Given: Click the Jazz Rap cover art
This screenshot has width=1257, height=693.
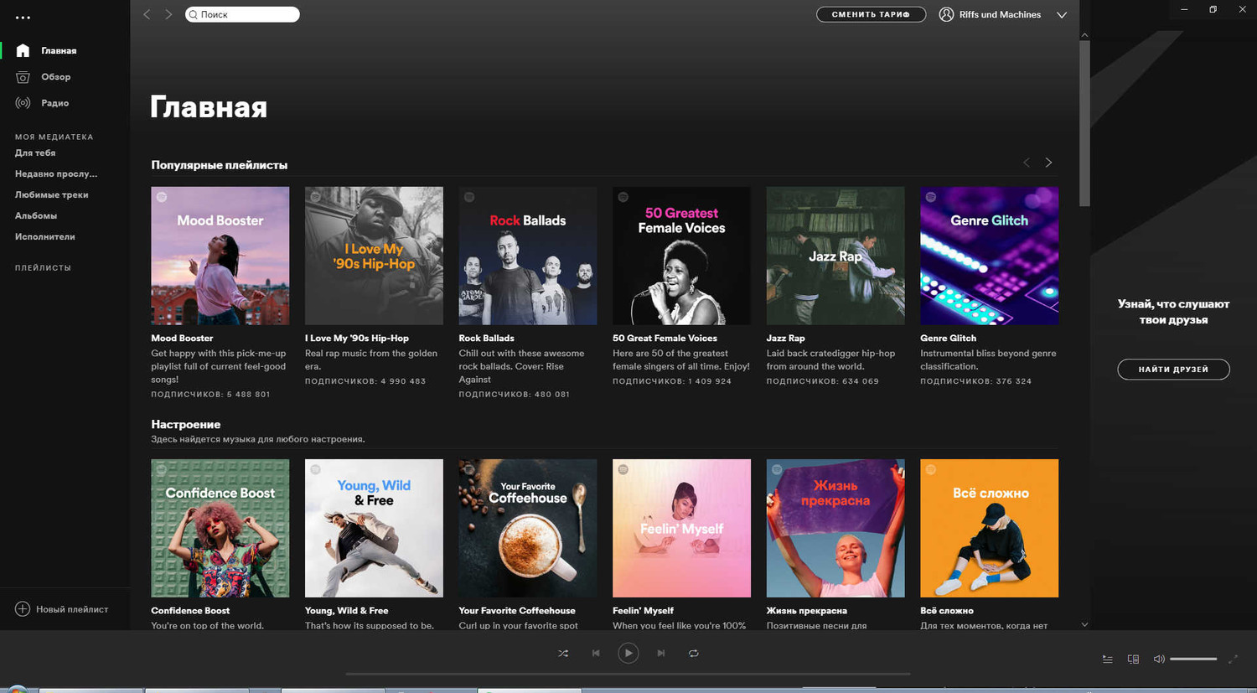Looking at the screenshot, I should coord(835,256).
